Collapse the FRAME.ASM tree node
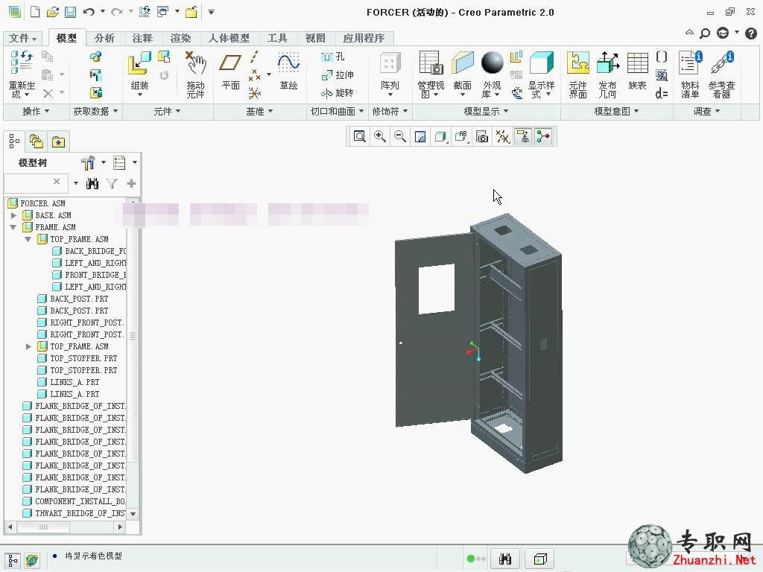This screenshot has width=763, height=572. click(x=13, y=227)
